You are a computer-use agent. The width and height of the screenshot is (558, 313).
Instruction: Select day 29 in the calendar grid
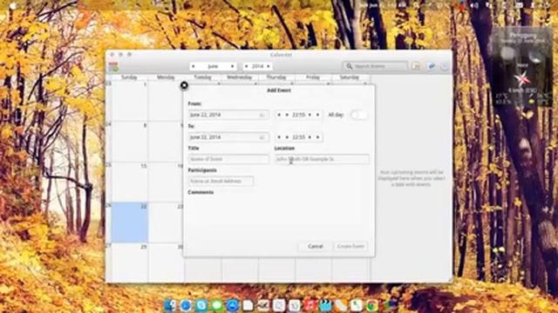[x=129, y=263]
